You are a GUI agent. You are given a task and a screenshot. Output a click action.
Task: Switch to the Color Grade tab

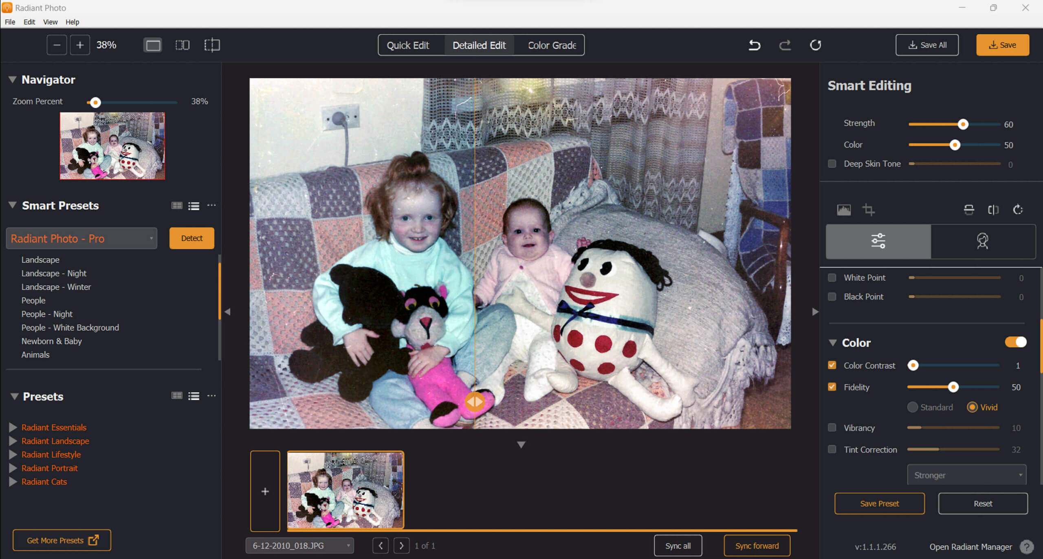pyautogui.click(x=552, y=45)
